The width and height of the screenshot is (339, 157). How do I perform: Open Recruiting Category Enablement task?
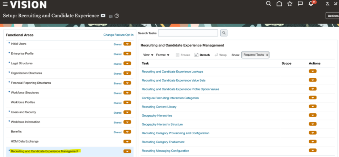[x=163, y=142]
